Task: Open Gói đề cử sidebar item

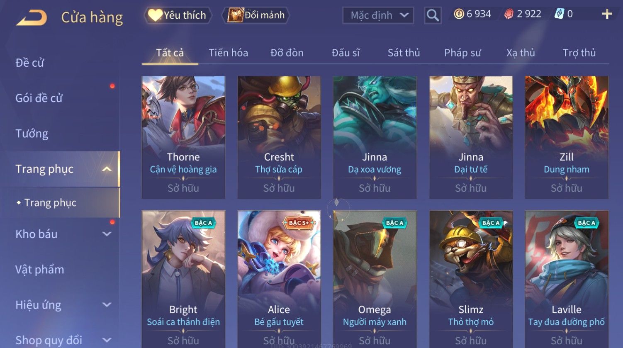Action: point(39,98)
